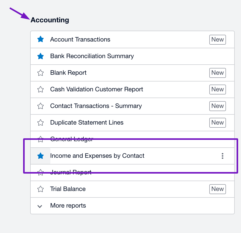The image size is (241, 233).
Task: Star the General Ledger report
Action: (x=41, y=139)
